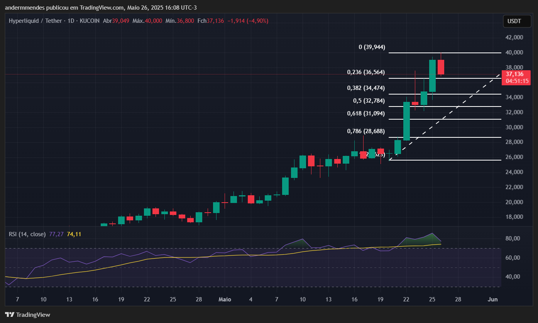Screen dimensions: 538x323
Task: Click the 30,000 price axis label
Action: pos(514,127)
